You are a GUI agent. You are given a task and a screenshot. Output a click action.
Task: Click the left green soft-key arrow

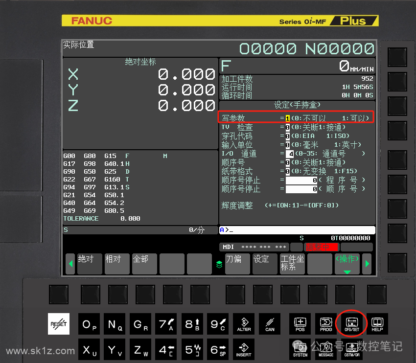[x=70, y=264]
